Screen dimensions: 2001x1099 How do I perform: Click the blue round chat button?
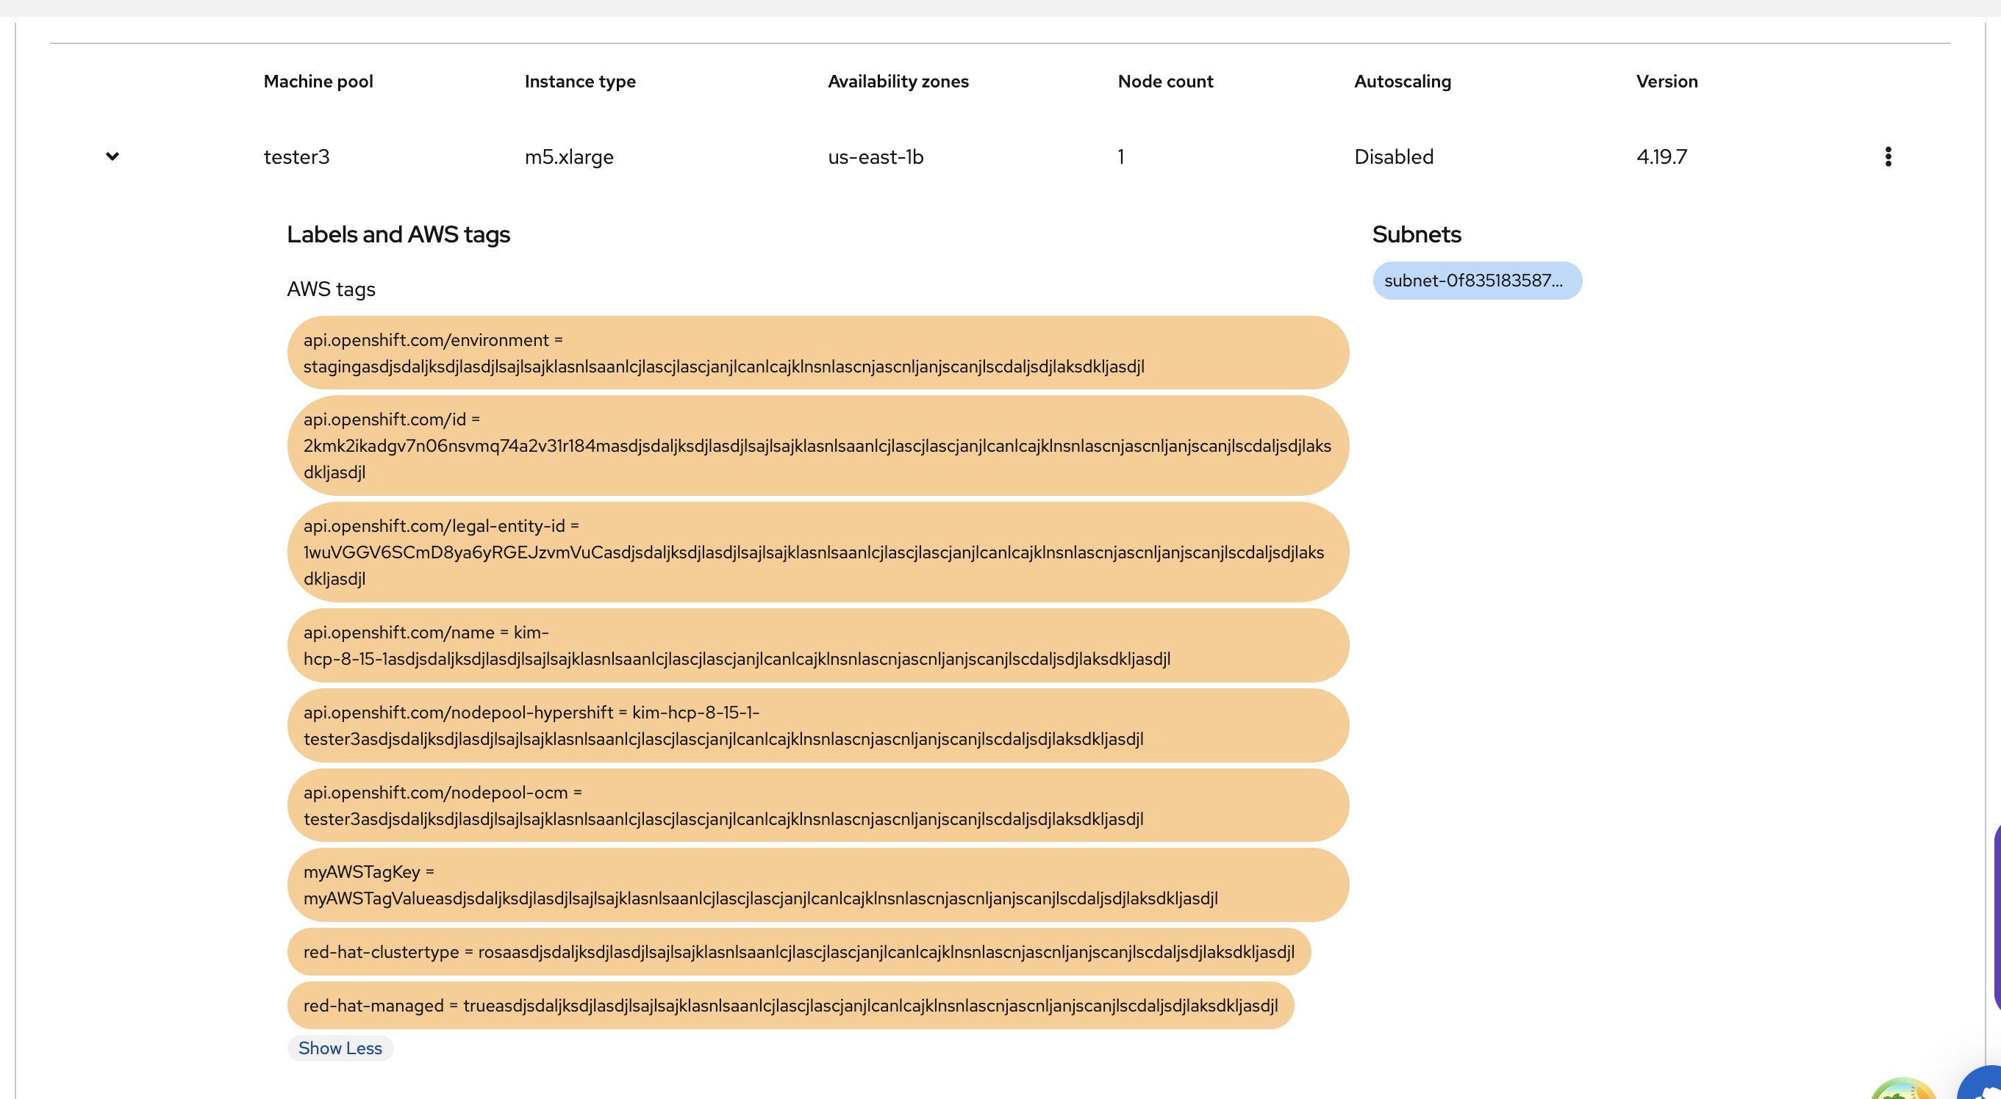(1983, 1085)
